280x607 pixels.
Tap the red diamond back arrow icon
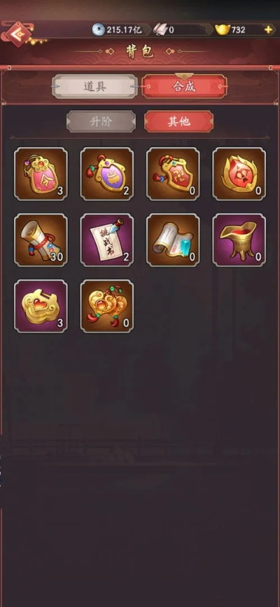pos(17,34)
